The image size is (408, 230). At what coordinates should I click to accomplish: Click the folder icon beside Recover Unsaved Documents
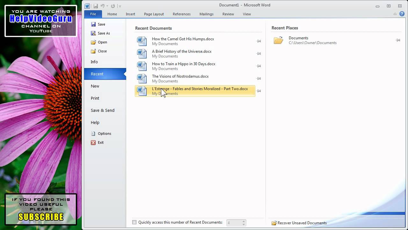point(274,223)
